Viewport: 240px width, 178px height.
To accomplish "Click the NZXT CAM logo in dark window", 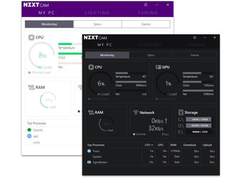I will (x=96, y=38).
